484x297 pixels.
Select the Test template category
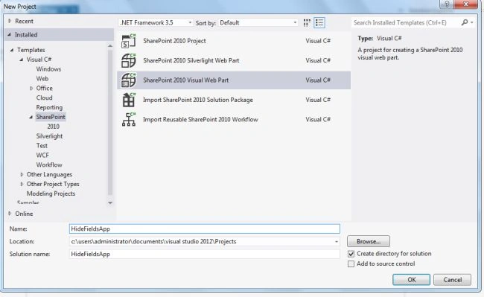click(x=42, y=146)
